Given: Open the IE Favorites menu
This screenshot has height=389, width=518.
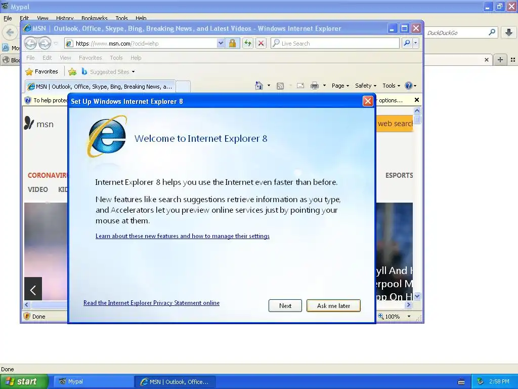Looking at the screenshot, I should click(x=90, y=58).
